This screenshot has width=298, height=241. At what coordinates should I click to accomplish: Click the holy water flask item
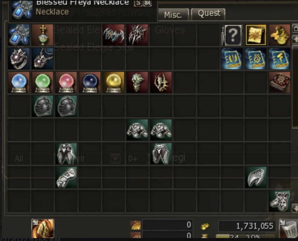[x=43, y=35]
